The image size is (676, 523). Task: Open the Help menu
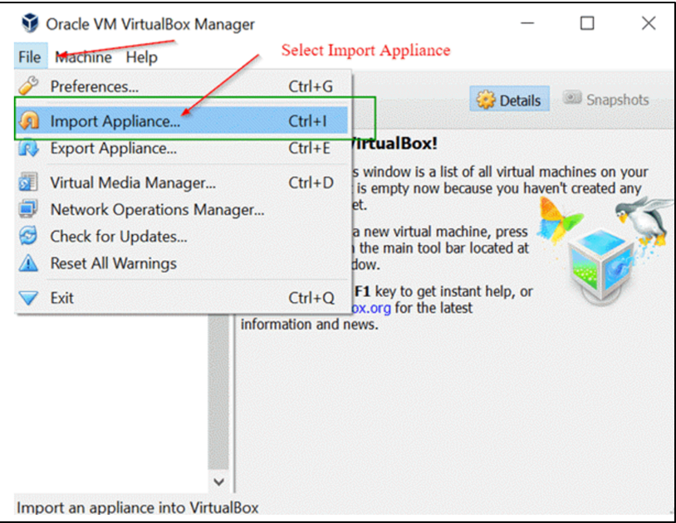141,57
